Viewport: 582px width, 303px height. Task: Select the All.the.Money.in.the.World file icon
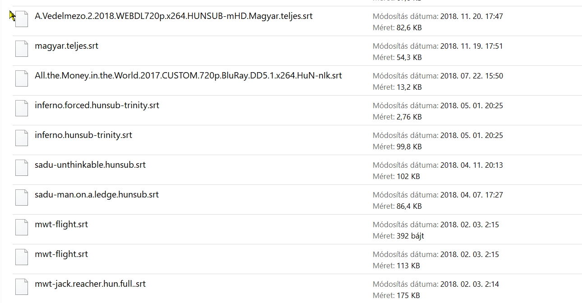coord(22,79)
